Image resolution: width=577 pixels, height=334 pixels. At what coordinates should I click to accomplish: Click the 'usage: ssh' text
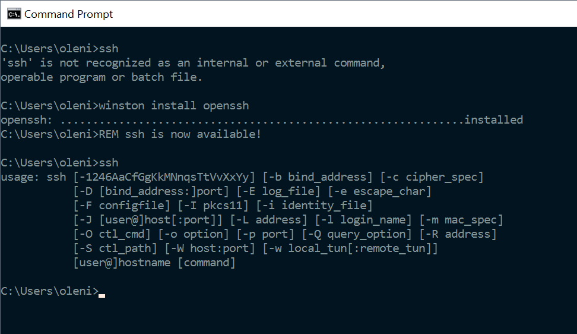pos(33,177)
